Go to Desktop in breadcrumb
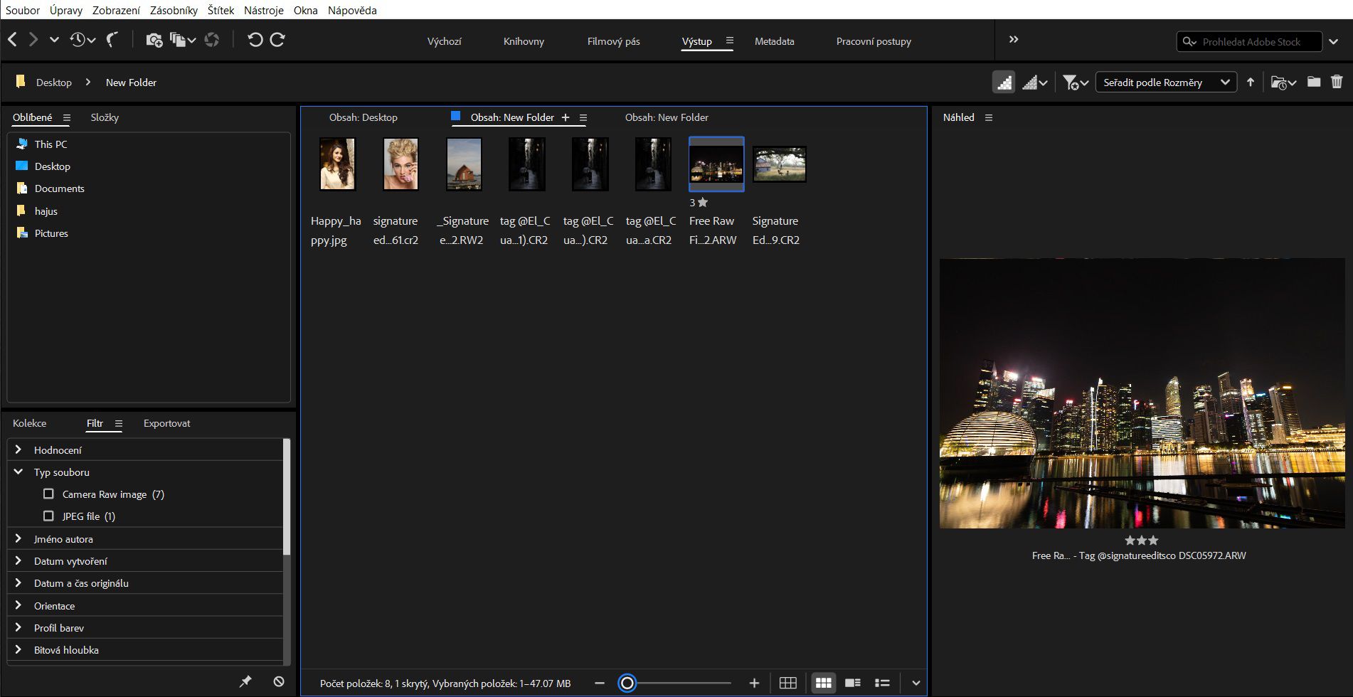Viewport: 1353px width, 697px height. (53, 83)
